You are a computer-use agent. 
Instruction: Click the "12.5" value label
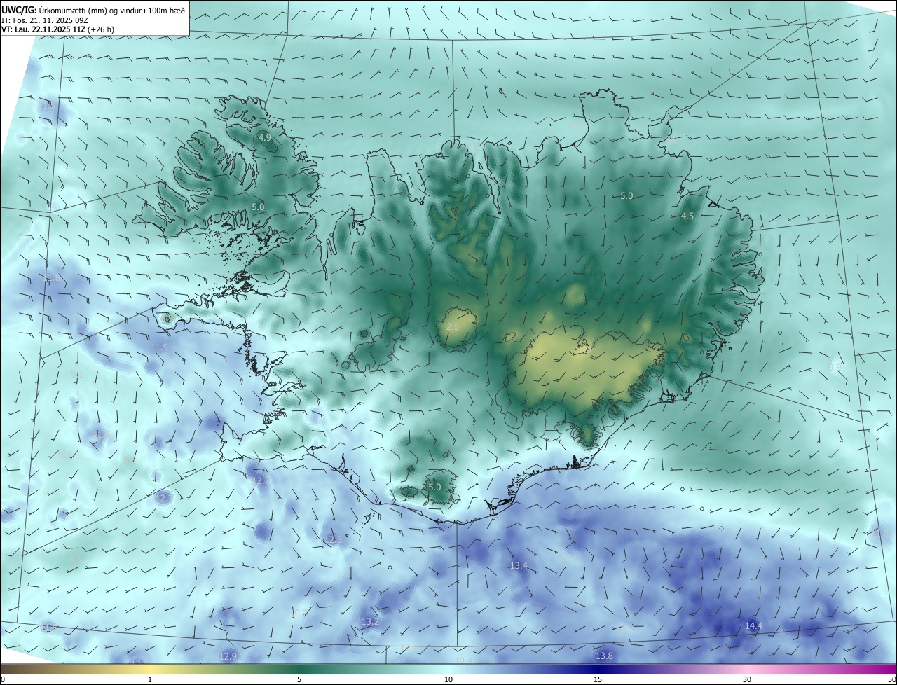click(x=334, y=539)
